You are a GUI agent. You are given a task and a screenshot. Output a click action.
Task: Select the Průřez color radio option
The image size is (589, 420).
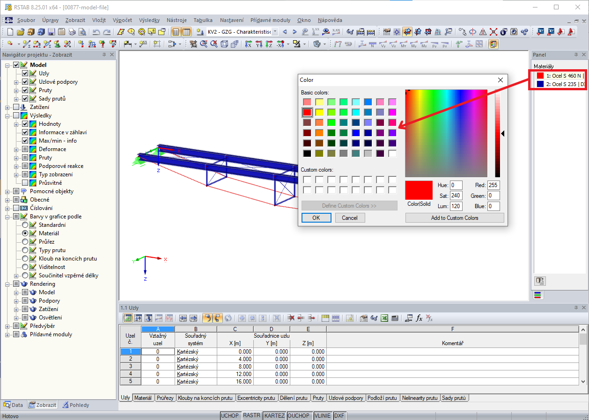pyautogui.click(x=25, y=242)
